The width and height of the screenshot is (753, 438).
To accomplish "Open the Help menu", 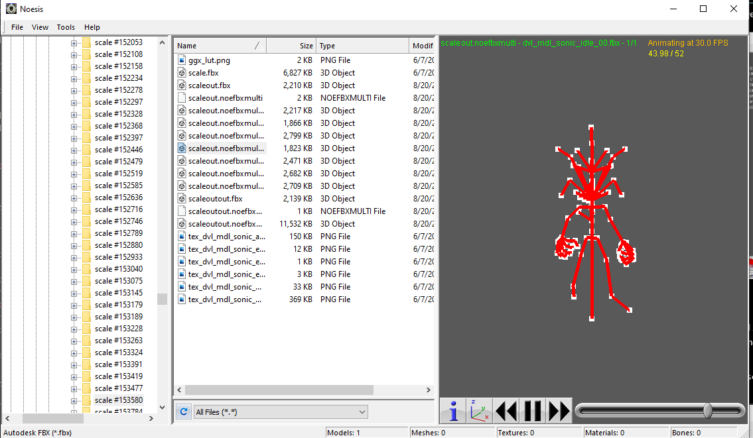I will [x=92, y=27].
